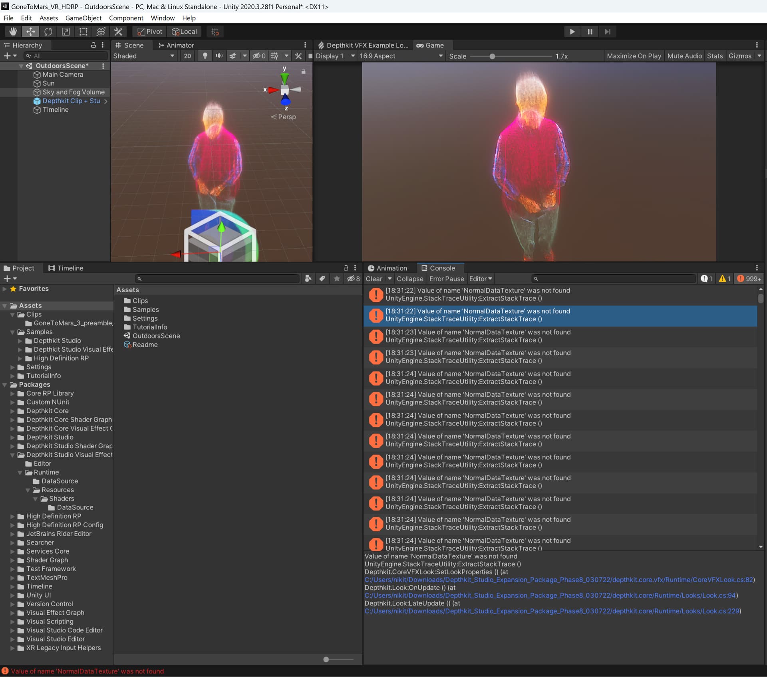Viewport: 767px width, 677px height.
Task: Switch to the Animation tab
Action: 387,268
